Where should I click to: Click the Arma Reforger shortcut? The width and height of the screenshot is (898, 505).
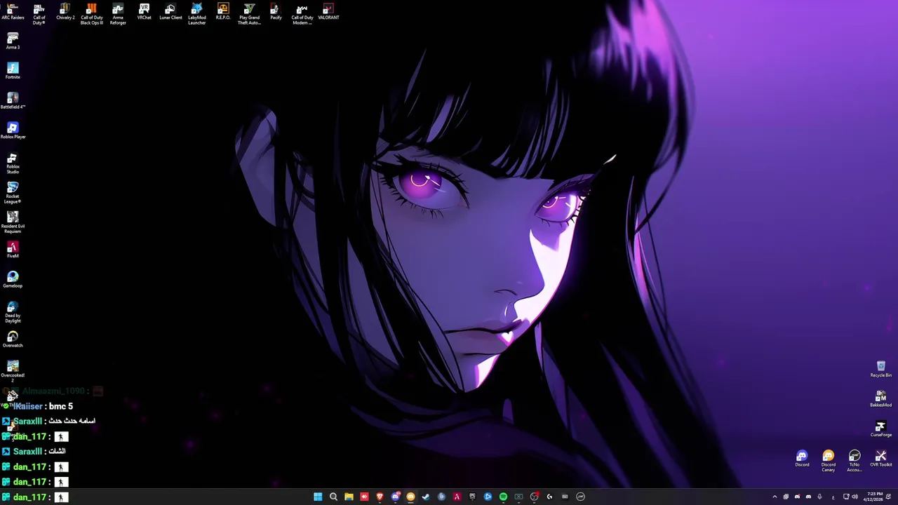coord(118,14)
